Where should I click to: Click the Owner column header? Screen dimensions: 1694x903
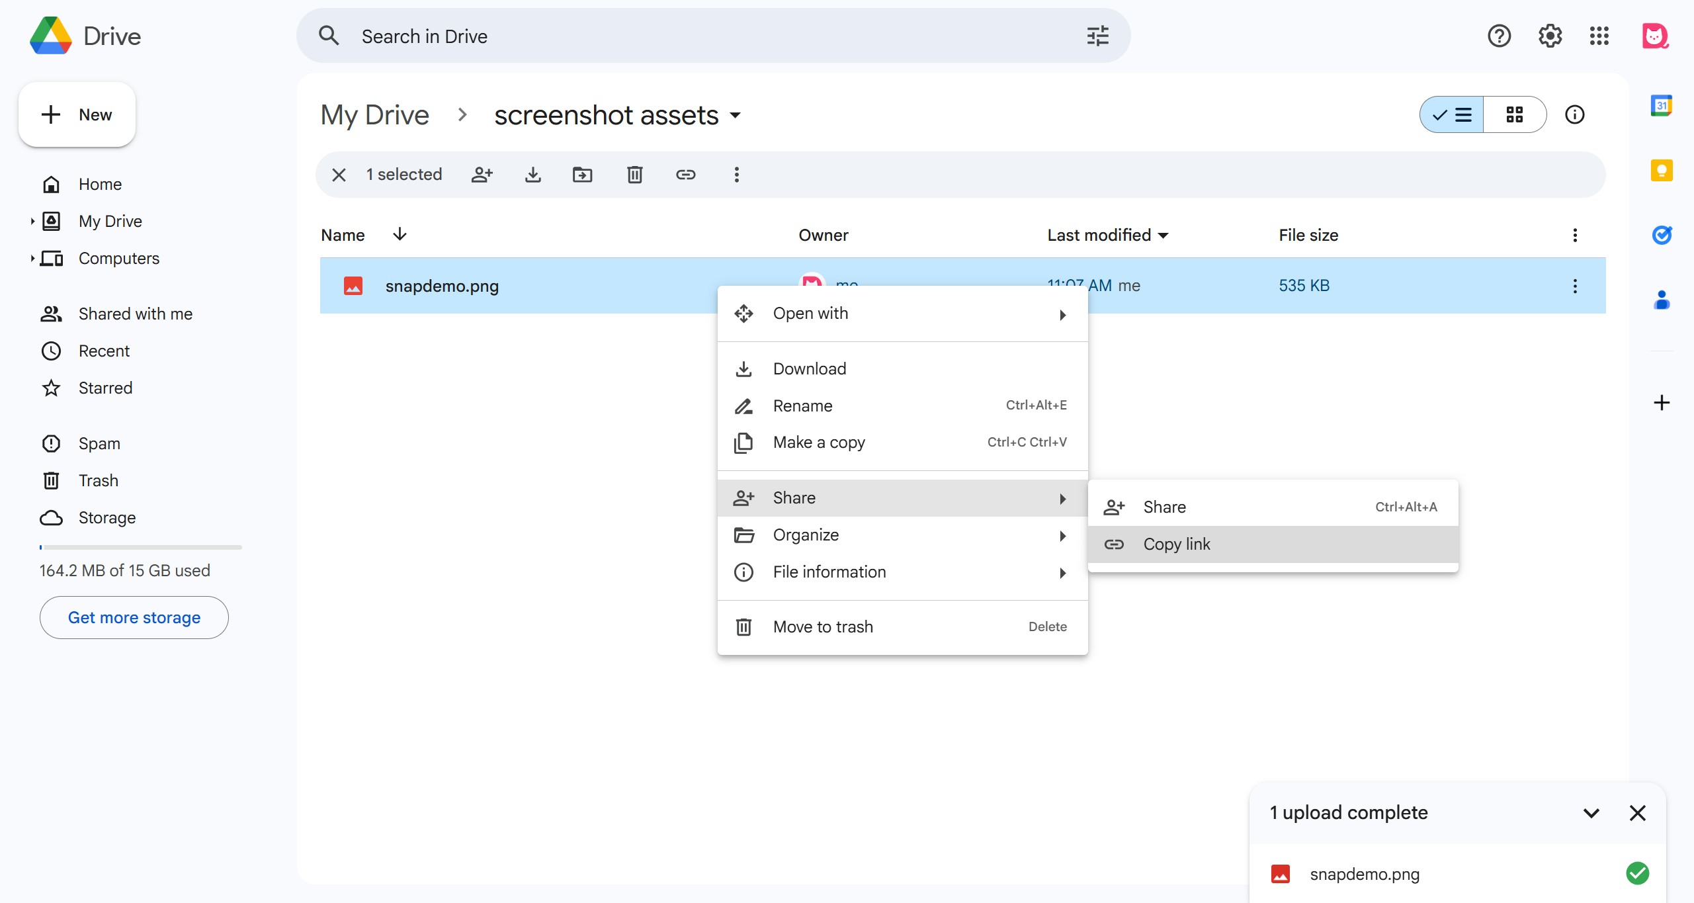pos(823,235)
